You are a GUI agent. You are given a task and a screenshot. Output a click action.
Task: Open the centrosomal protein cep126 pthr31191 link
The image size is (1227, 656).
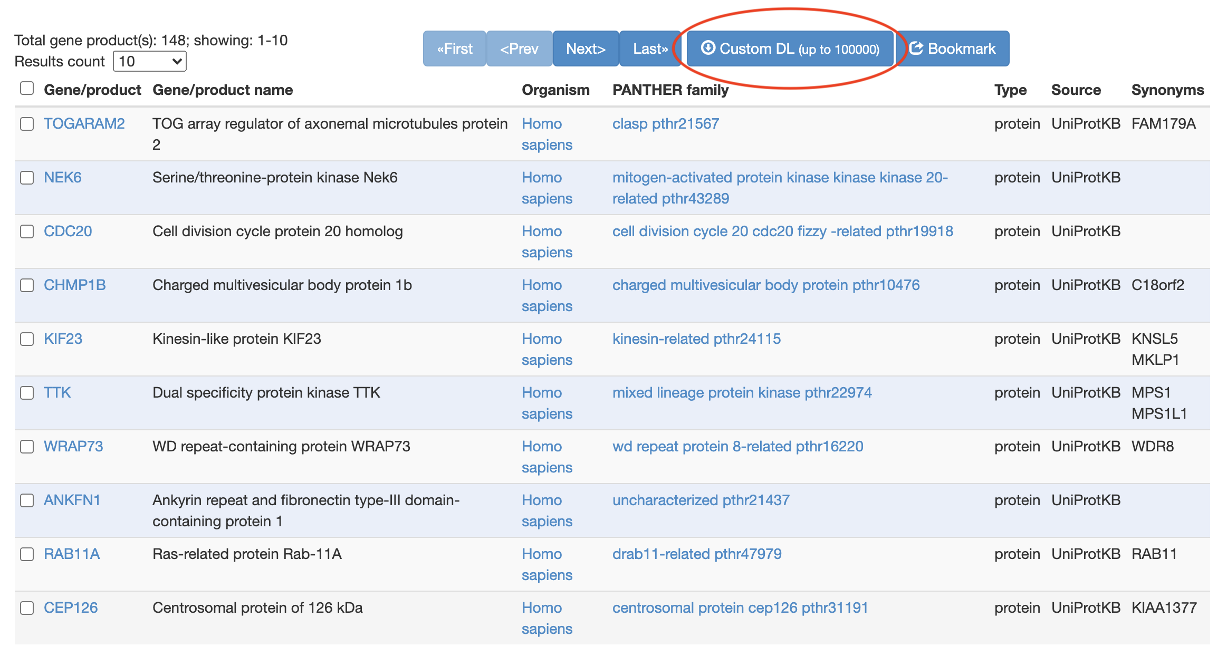pos(740,607)
